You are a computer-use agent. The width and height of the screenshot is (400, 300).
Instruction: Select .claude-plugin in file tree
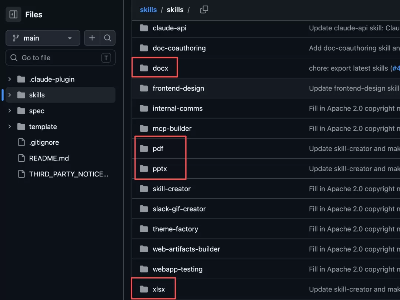[51, 79]
